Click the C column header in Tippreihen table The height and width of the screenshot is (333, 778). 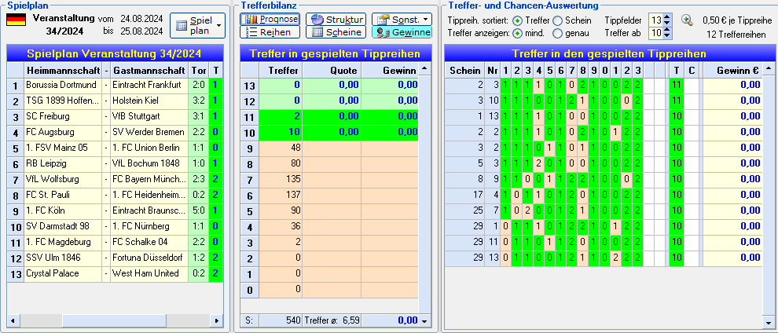pos(692,70)
